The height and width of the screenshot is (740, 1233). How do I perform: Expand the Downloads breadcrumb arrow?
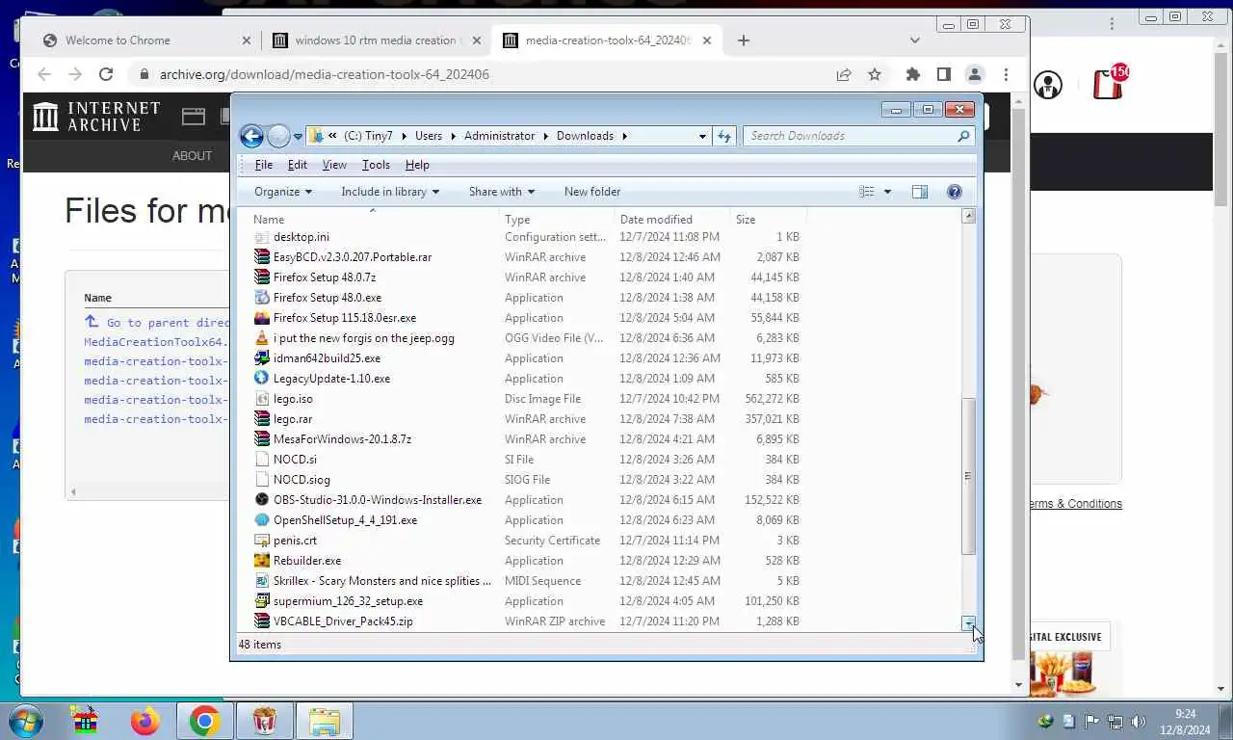(x=624, y=136)
